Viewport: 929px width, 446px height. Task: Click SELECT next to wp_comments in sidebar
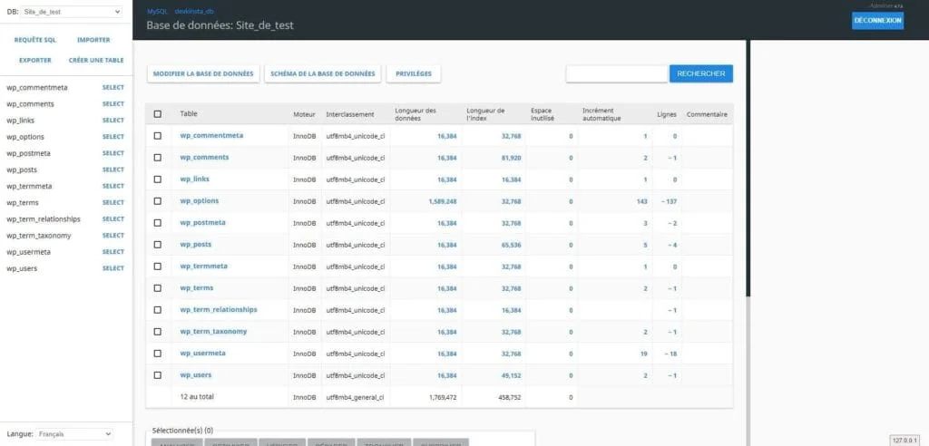pyautogui.click(x=112, y=103)
